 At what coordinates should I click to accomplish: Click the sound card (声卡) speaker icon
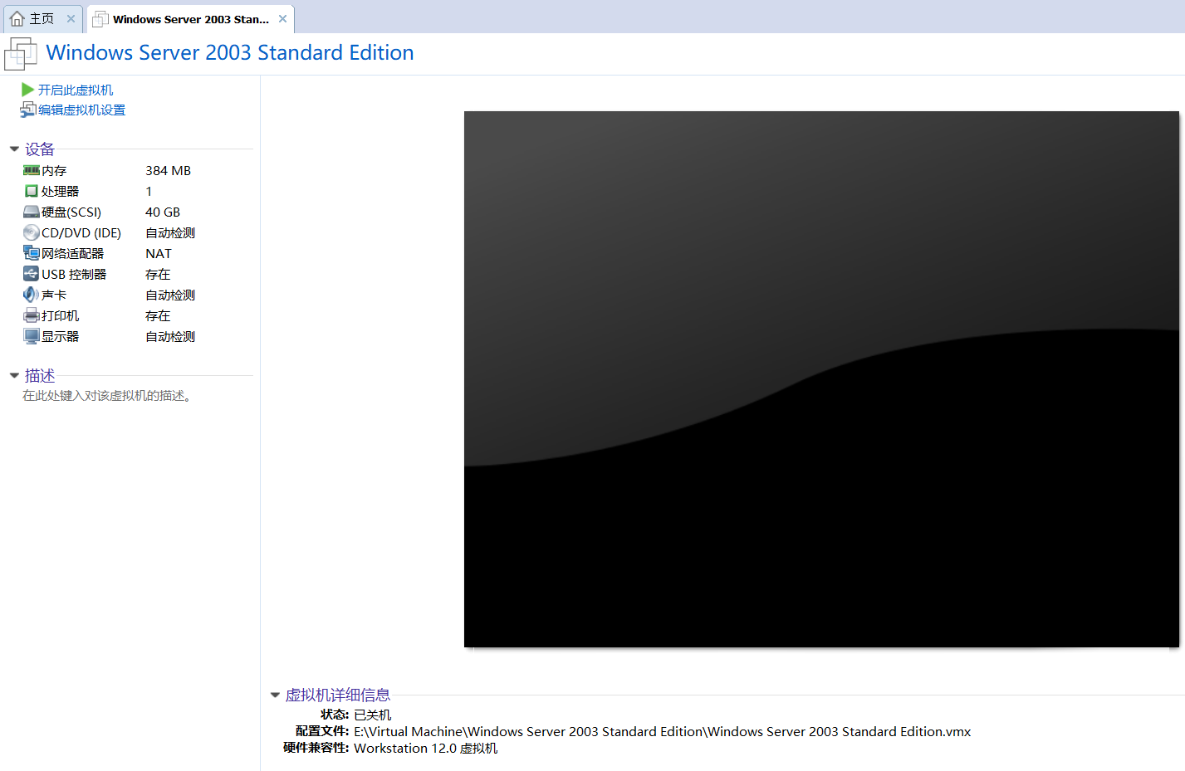click(x=32, y=295)
